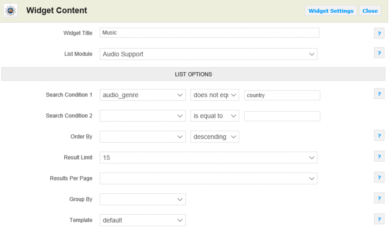Open the audio_genre field dropdown

pyautogui.click(x=143, y=95)
